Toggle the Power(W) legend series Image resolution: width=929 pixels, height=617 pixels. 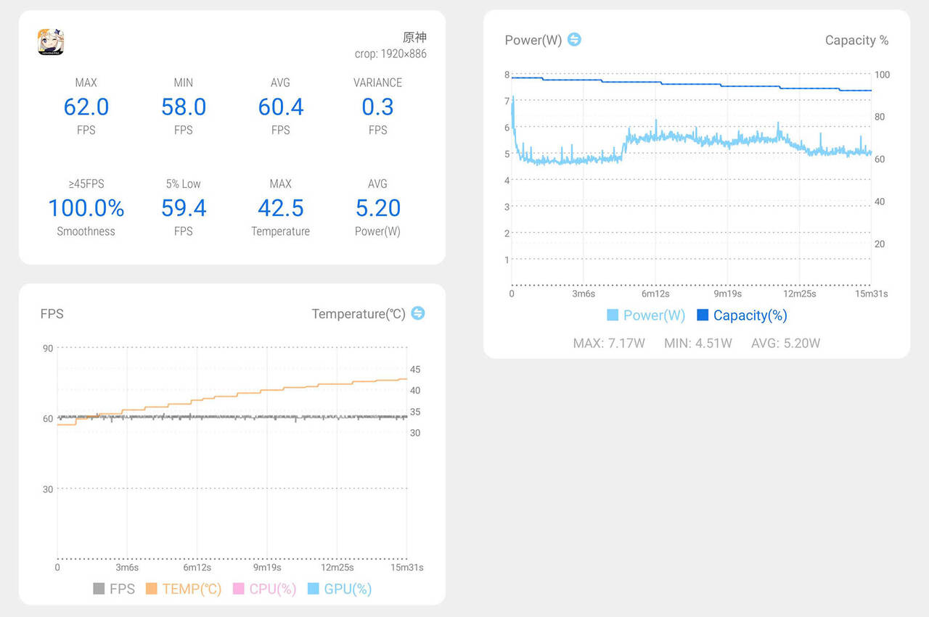point(646,315)
